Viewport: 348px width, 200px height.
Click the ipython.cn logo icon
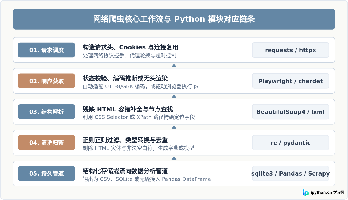pyautogui.click(x=306, y=193)
